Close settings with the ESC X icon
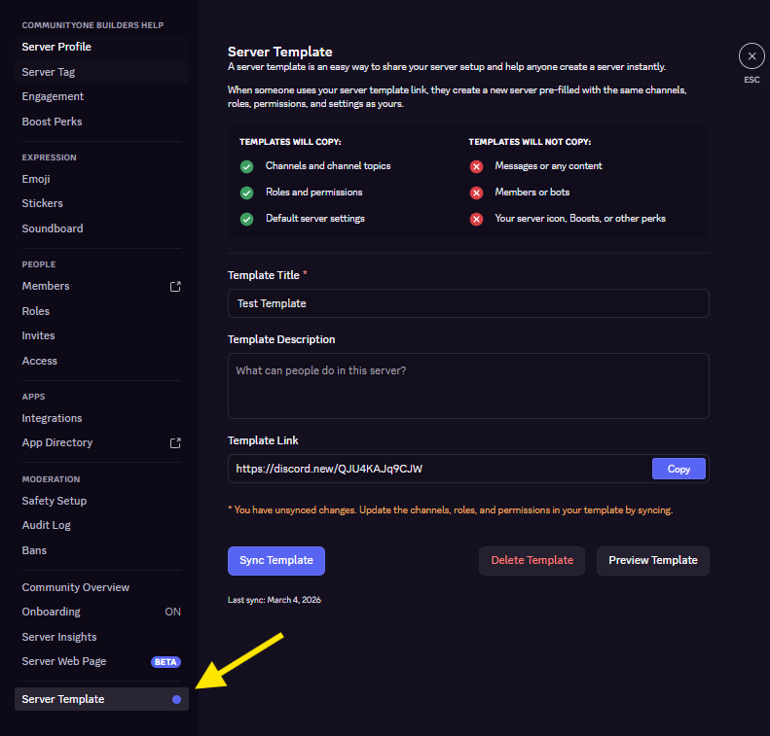Image resolution: width=770 pixels, height=736 pixels. tap(752, 55)
